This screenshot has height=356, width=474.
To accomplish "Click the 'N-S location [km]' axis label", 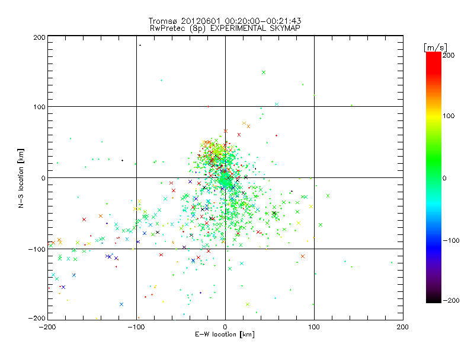I will pos(21,178).
